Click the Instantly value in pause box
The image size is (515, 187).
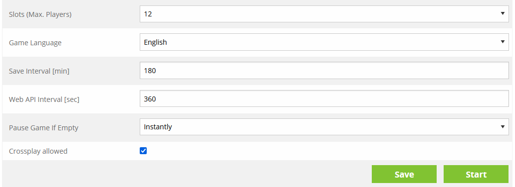[x=158, y=127]
